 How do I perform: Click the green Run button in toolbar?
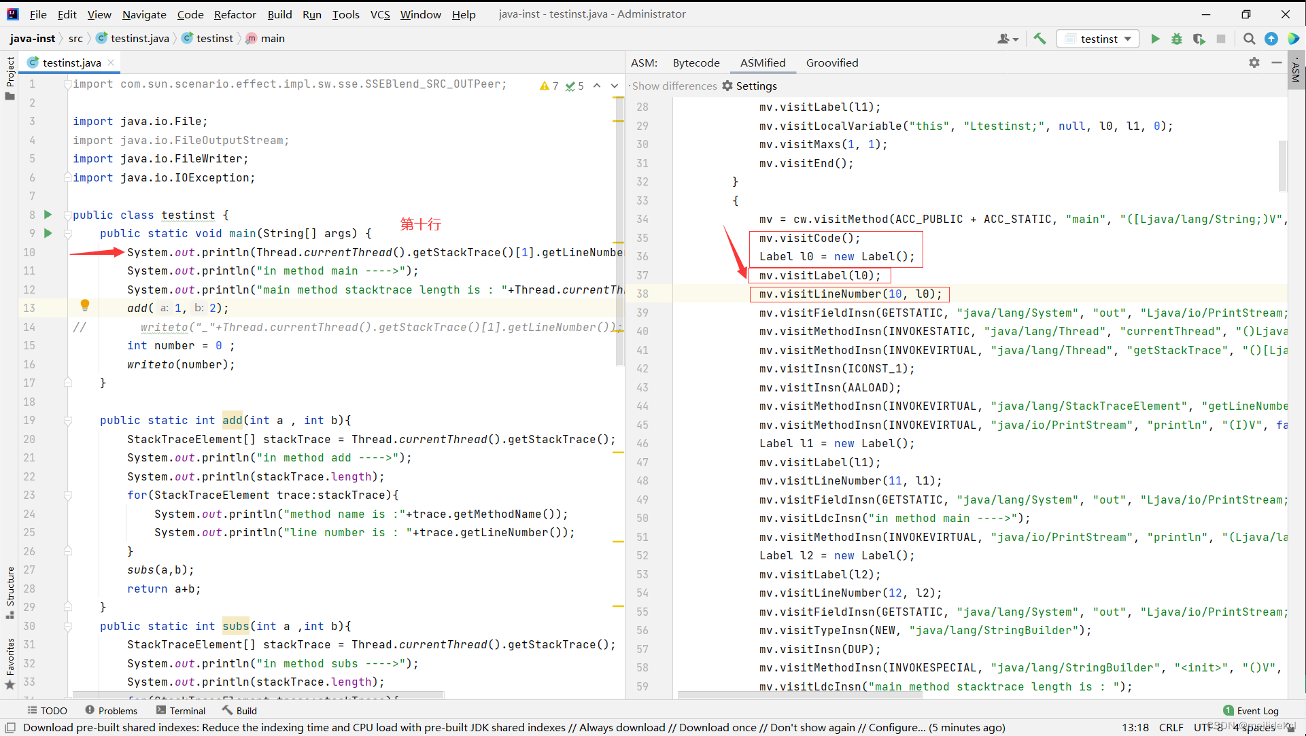(1154, 39)
